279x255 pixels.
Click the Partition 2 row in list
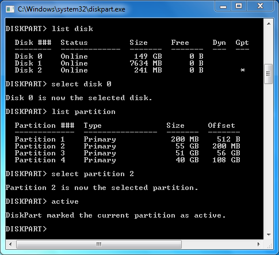tap(127, 146)
